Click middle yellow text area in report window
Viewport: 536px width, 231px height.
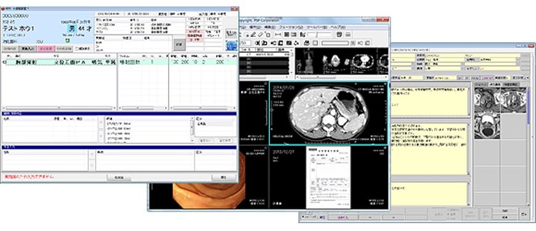pos(429,149)
